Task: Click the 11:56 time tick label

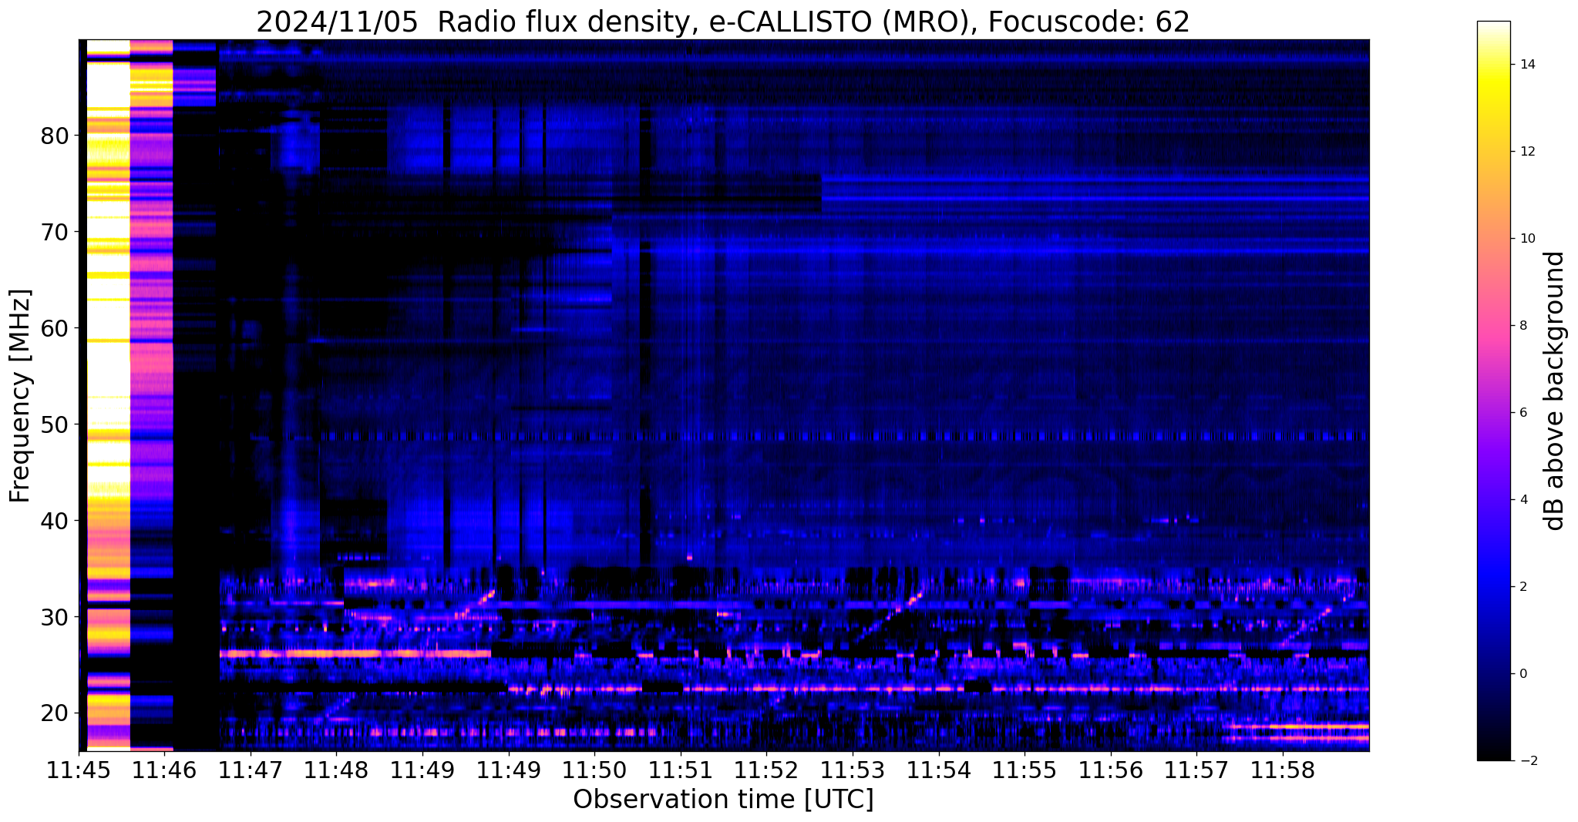Action: point(1110,770)
